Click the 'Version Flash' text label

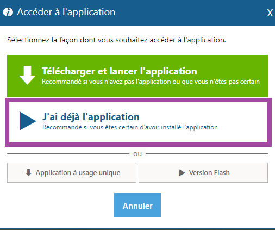(x=209, y=173)
